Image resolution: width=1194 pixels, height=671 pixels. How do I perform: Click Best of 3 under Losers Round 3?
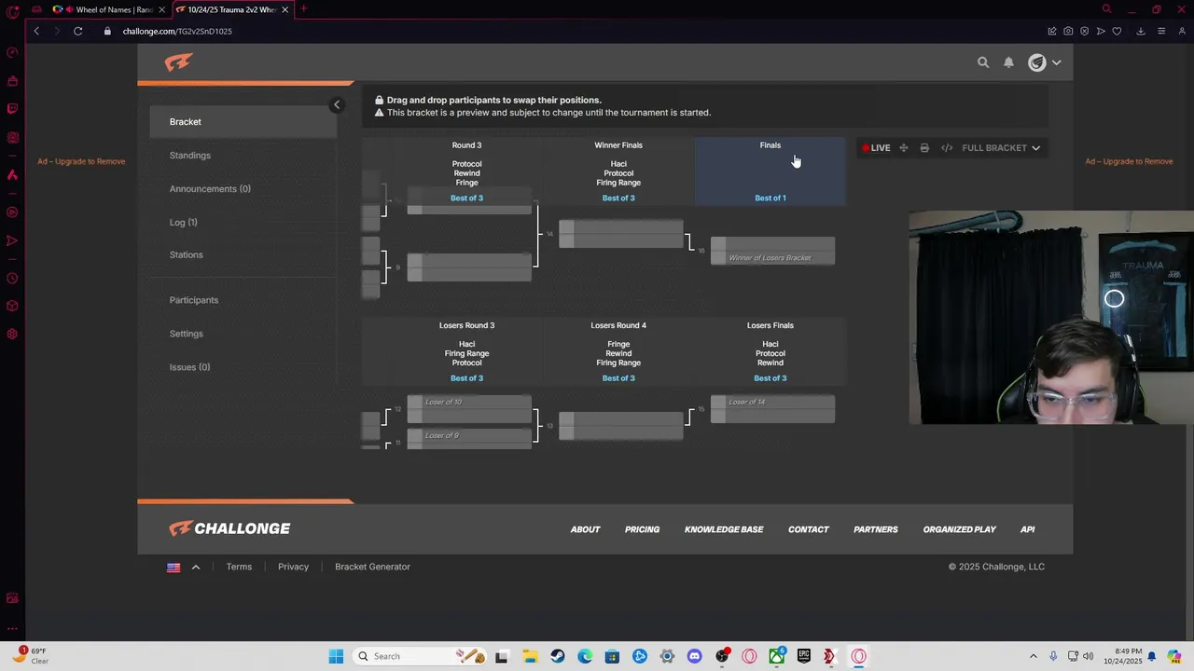(x=466, y=378)
